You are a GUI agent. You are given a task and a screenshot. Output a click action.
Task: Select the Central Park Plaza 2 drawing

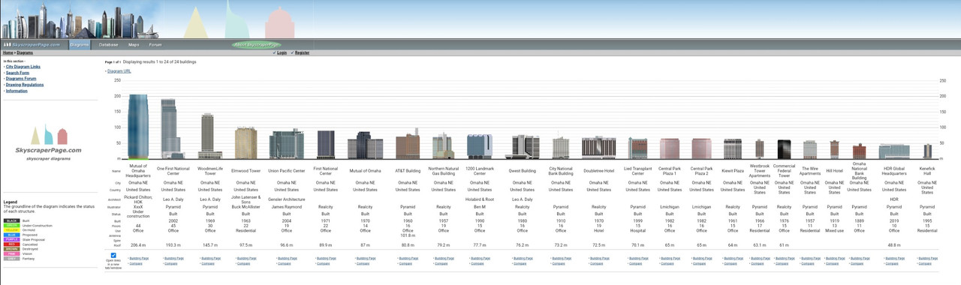click(x=701, y=148)
